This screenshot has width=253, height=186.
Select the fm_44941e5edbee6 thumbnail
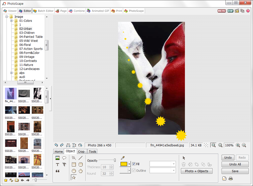coord(11,93)
